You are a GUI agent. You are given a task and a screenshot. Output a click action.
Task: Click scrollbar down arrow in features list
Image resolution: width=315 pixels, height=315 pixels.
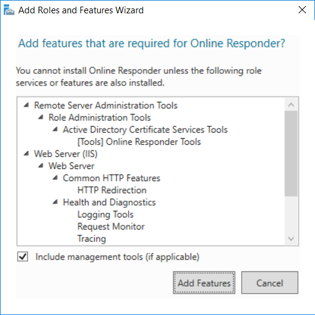coord(291,239)
